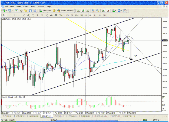Select the Ellipse shape tool
169x122 pixels.
coord(56,15)
